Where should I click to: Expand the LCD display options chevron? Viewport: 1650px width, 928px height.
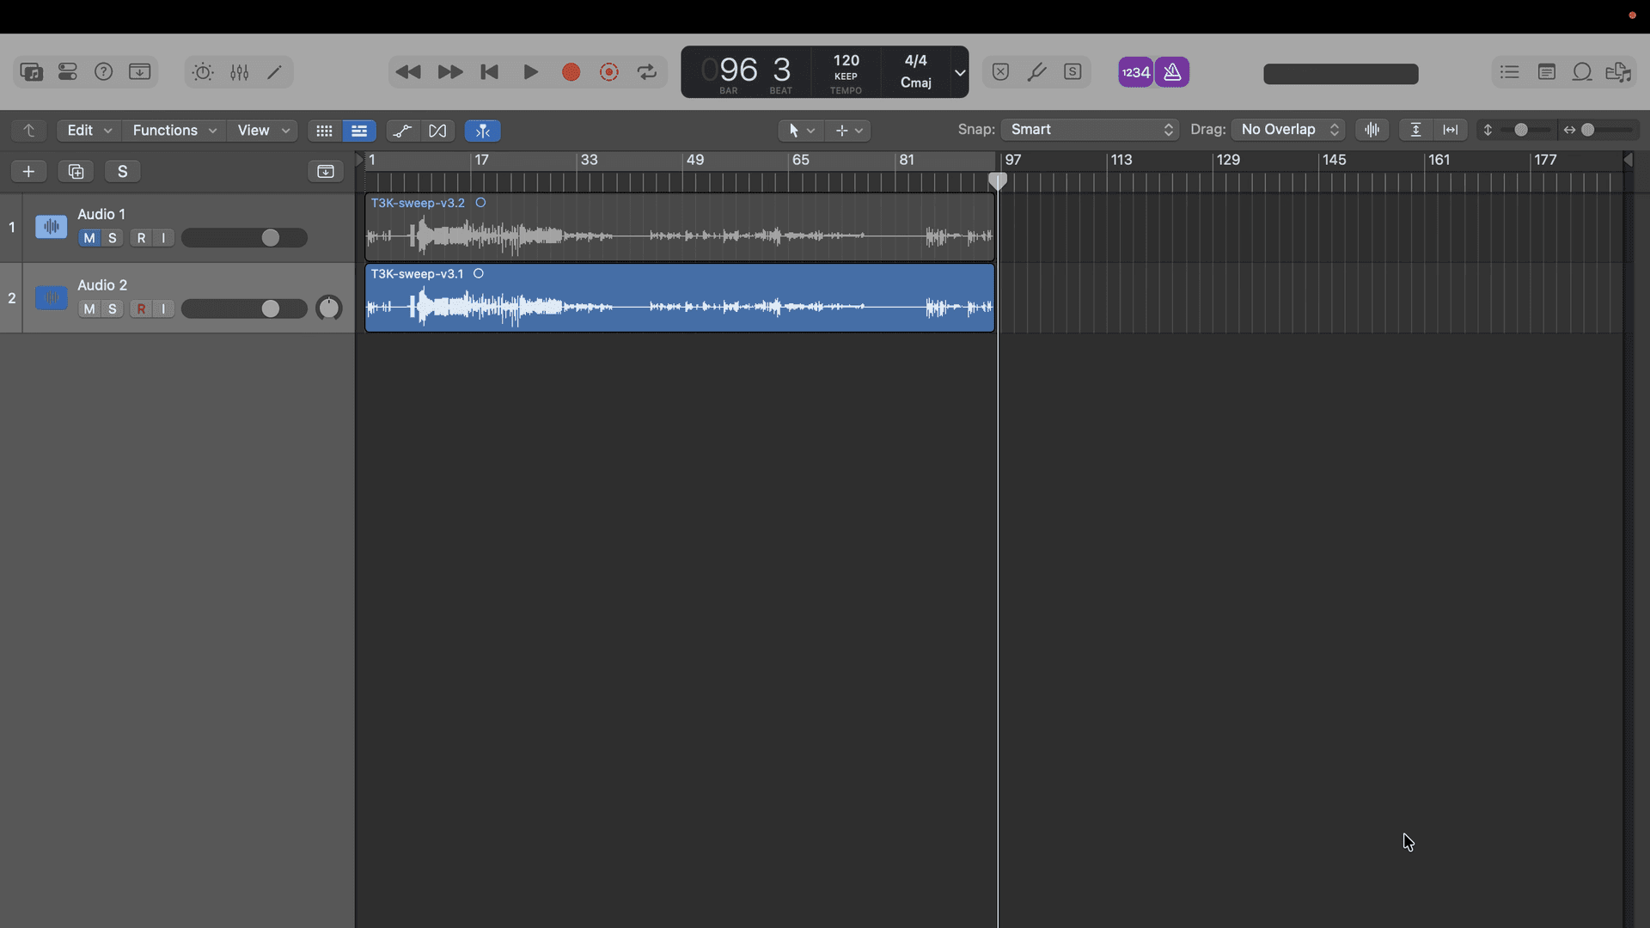(x=960, y=72)
